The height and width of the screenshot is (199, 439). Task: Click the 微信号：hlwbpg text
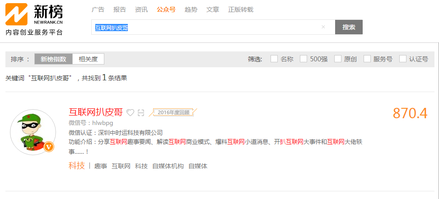tap(91, 123)
